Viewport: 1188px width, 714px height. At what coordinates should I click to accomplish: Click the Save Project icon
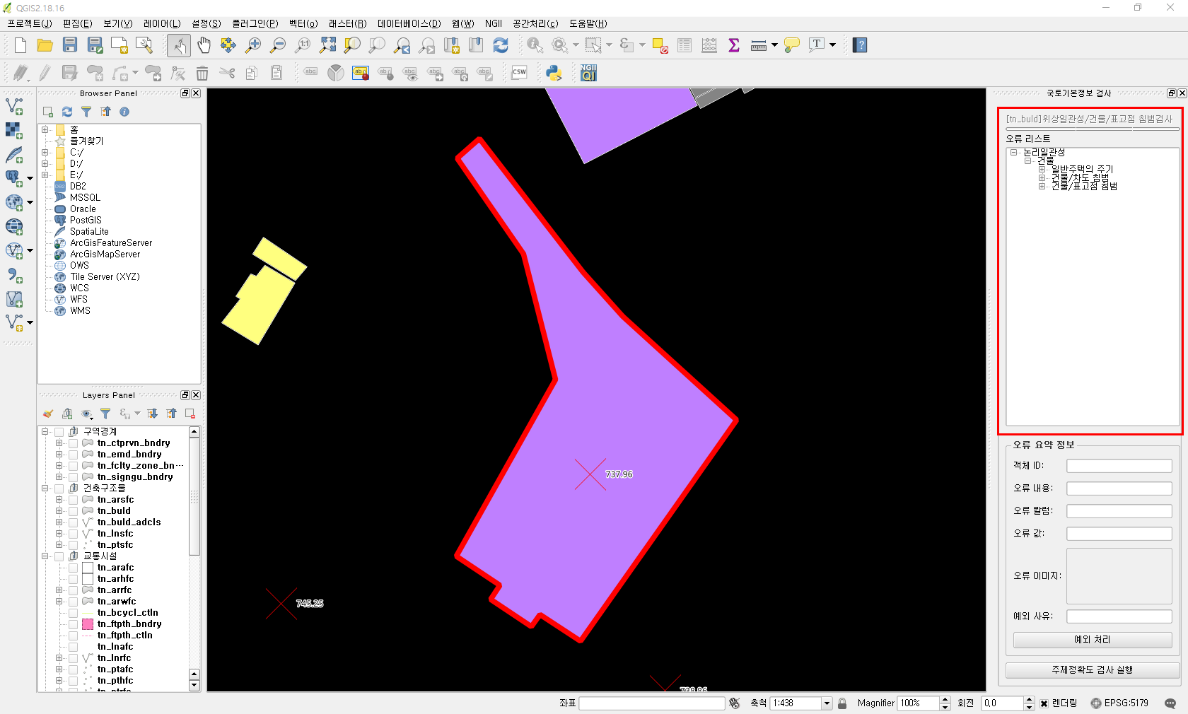[69, 45]
